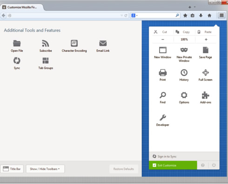This screenshot has width=228, height=184.
Task: Click the green Exit Customize checkbox button
Action: pos(173,165)
